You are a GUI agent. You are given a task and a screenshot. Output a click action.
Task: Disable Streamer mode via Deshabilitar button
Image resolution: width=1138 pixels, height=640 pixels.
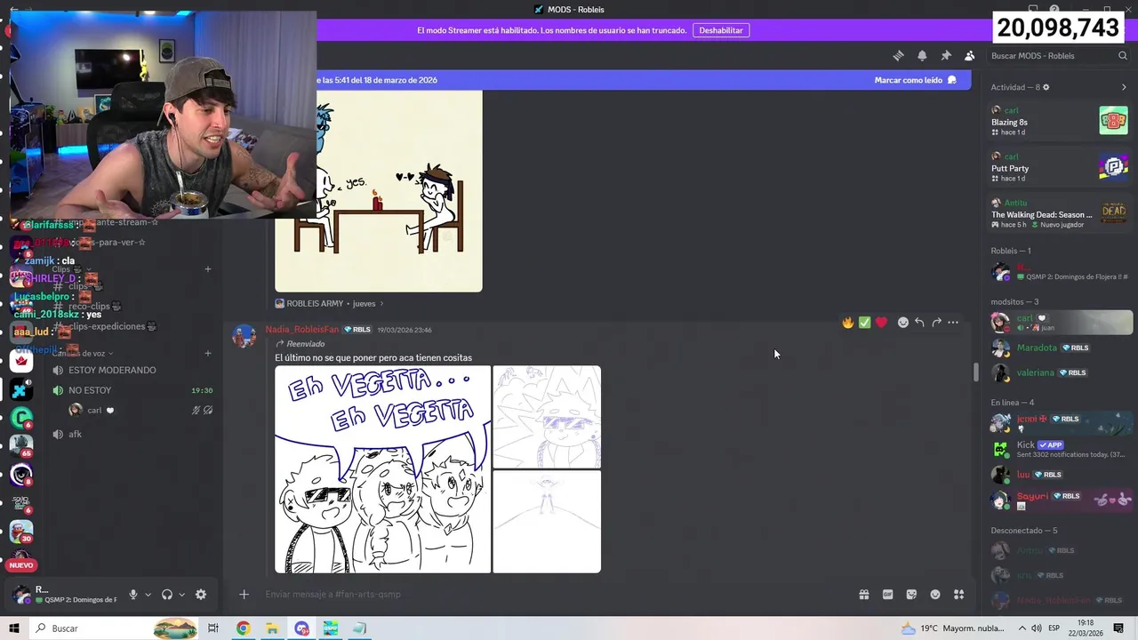(x=721, y=30)
